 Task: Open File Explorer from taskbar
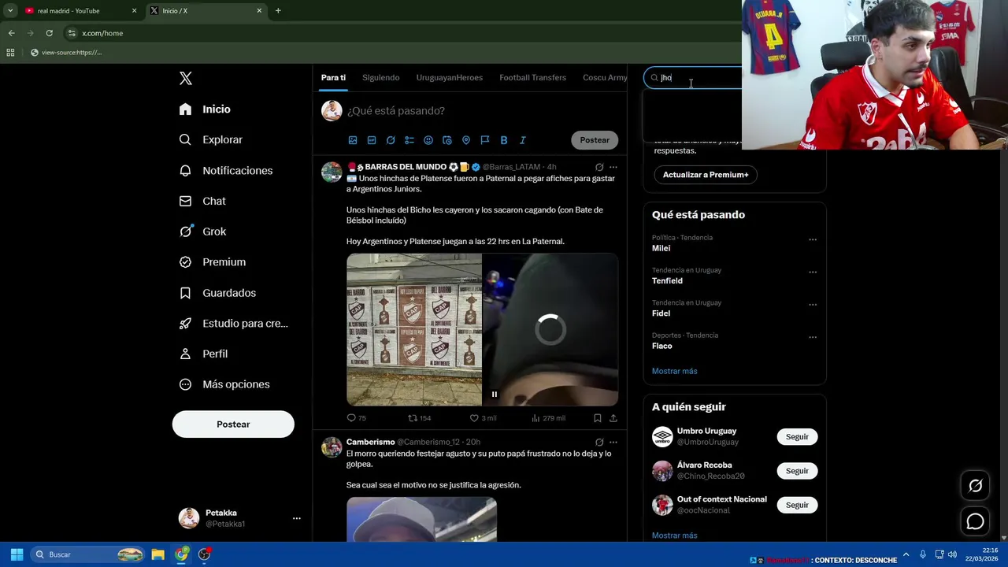(157, 554)
